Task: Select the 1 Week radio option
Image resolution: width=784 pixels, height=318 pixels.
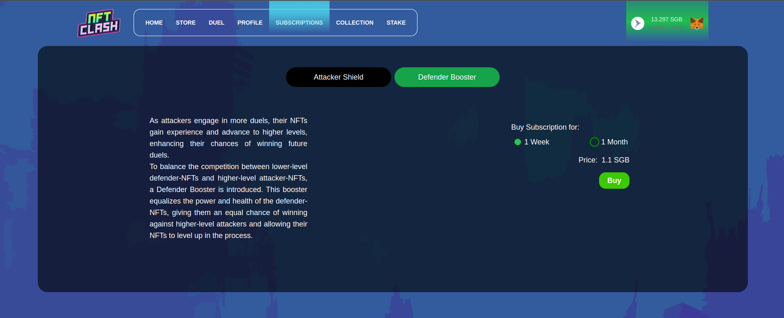Action: coord(518,142)
